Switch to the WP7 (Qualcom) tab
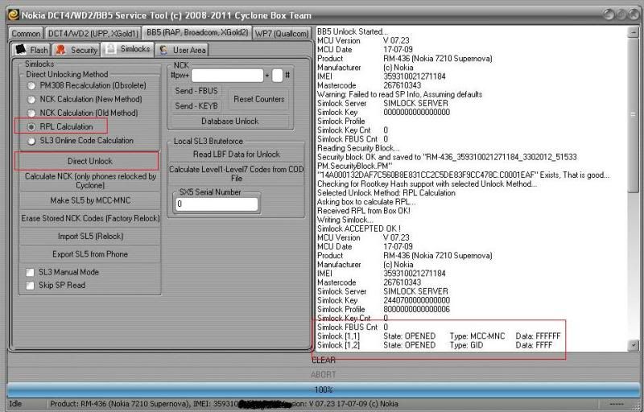Viewport: 644px width, 412px height. point(282,34)
